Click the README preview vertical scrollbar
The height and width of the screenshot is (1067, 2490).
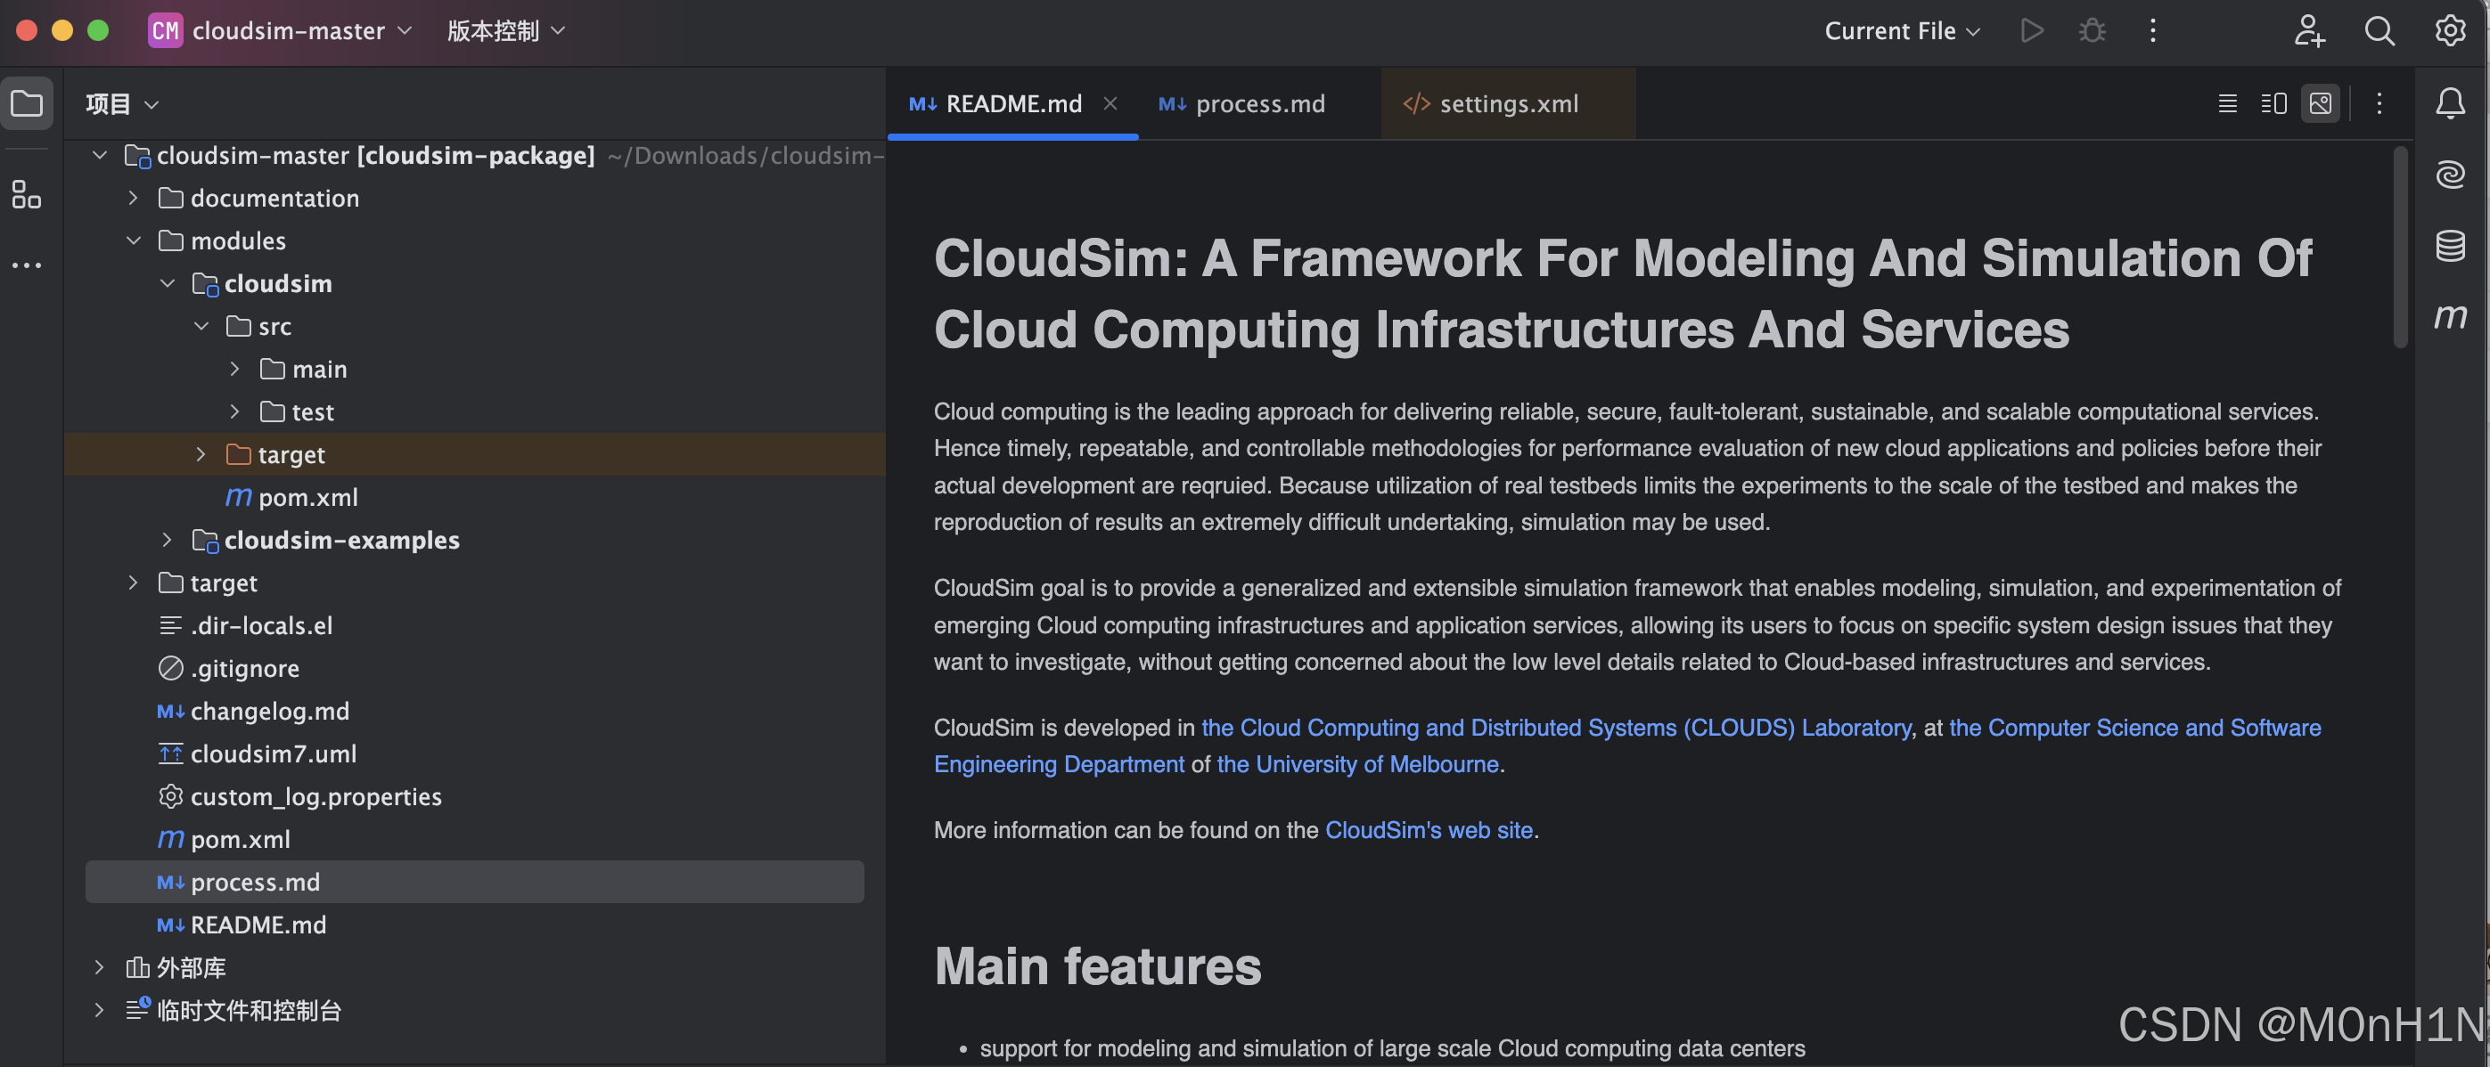pyautogui.click(x=2400, y=248)
